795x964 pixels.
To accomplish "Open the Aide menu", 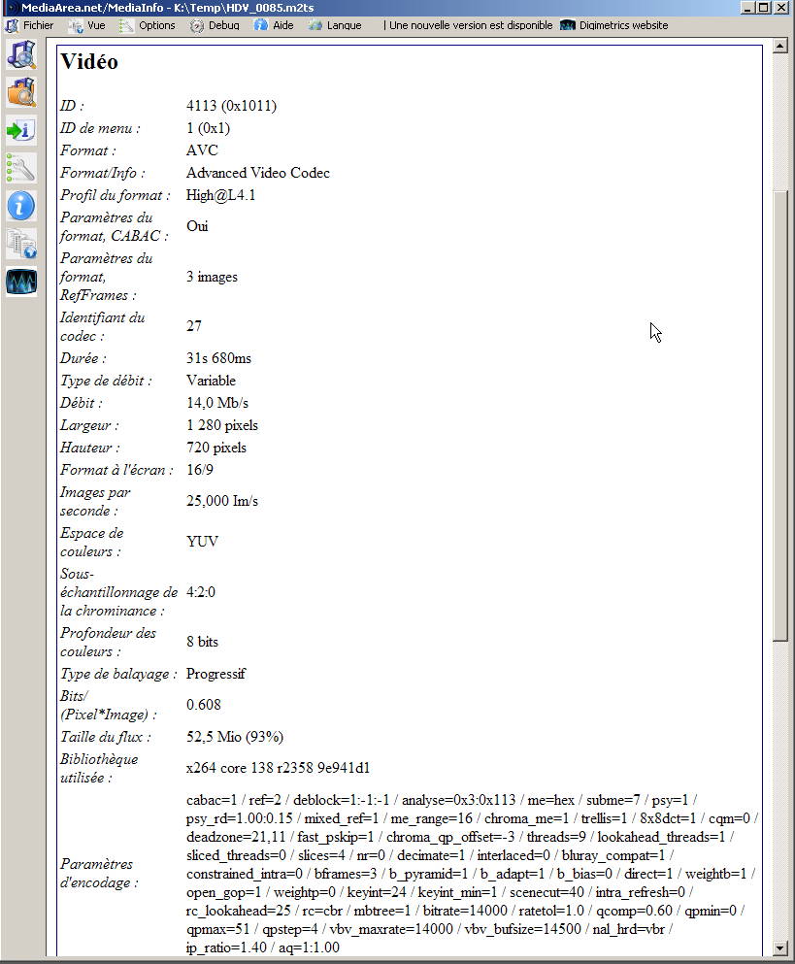I will (275, 25).
